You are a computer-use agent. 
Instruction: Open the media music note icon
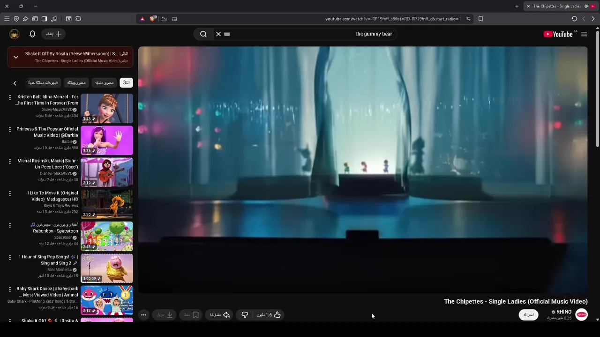point(54,19)
